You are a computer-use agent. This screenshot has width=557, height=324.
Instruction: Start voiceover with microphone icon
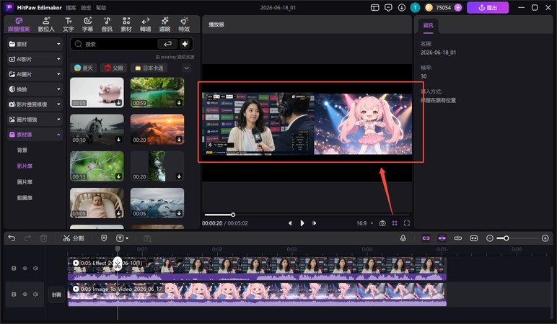tap(403, 238)
